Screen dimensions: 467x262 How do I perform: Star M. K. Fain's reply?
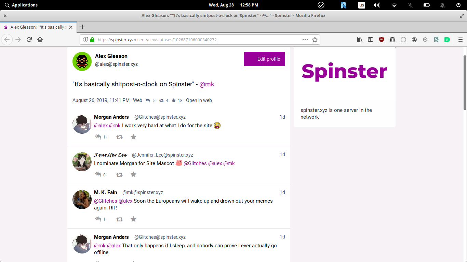tap(133, 219)
